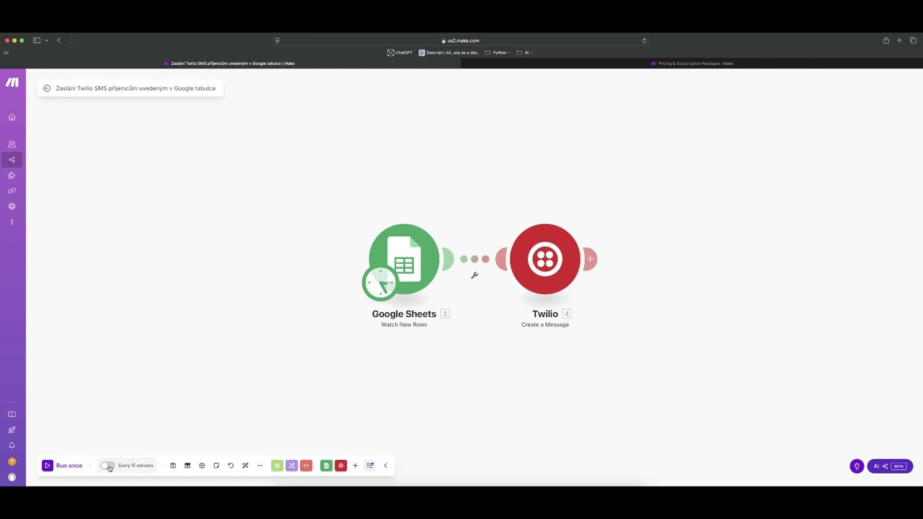Open the Google Sheets module
923x519 pixels.
404,259
